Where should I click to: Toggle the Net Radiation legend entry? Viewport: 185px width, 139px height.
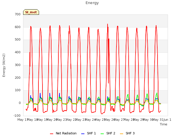coord(63,133)
